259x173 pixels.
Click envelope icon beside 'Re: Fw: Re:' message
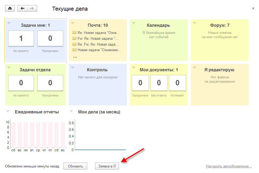(x=74, y=44)
